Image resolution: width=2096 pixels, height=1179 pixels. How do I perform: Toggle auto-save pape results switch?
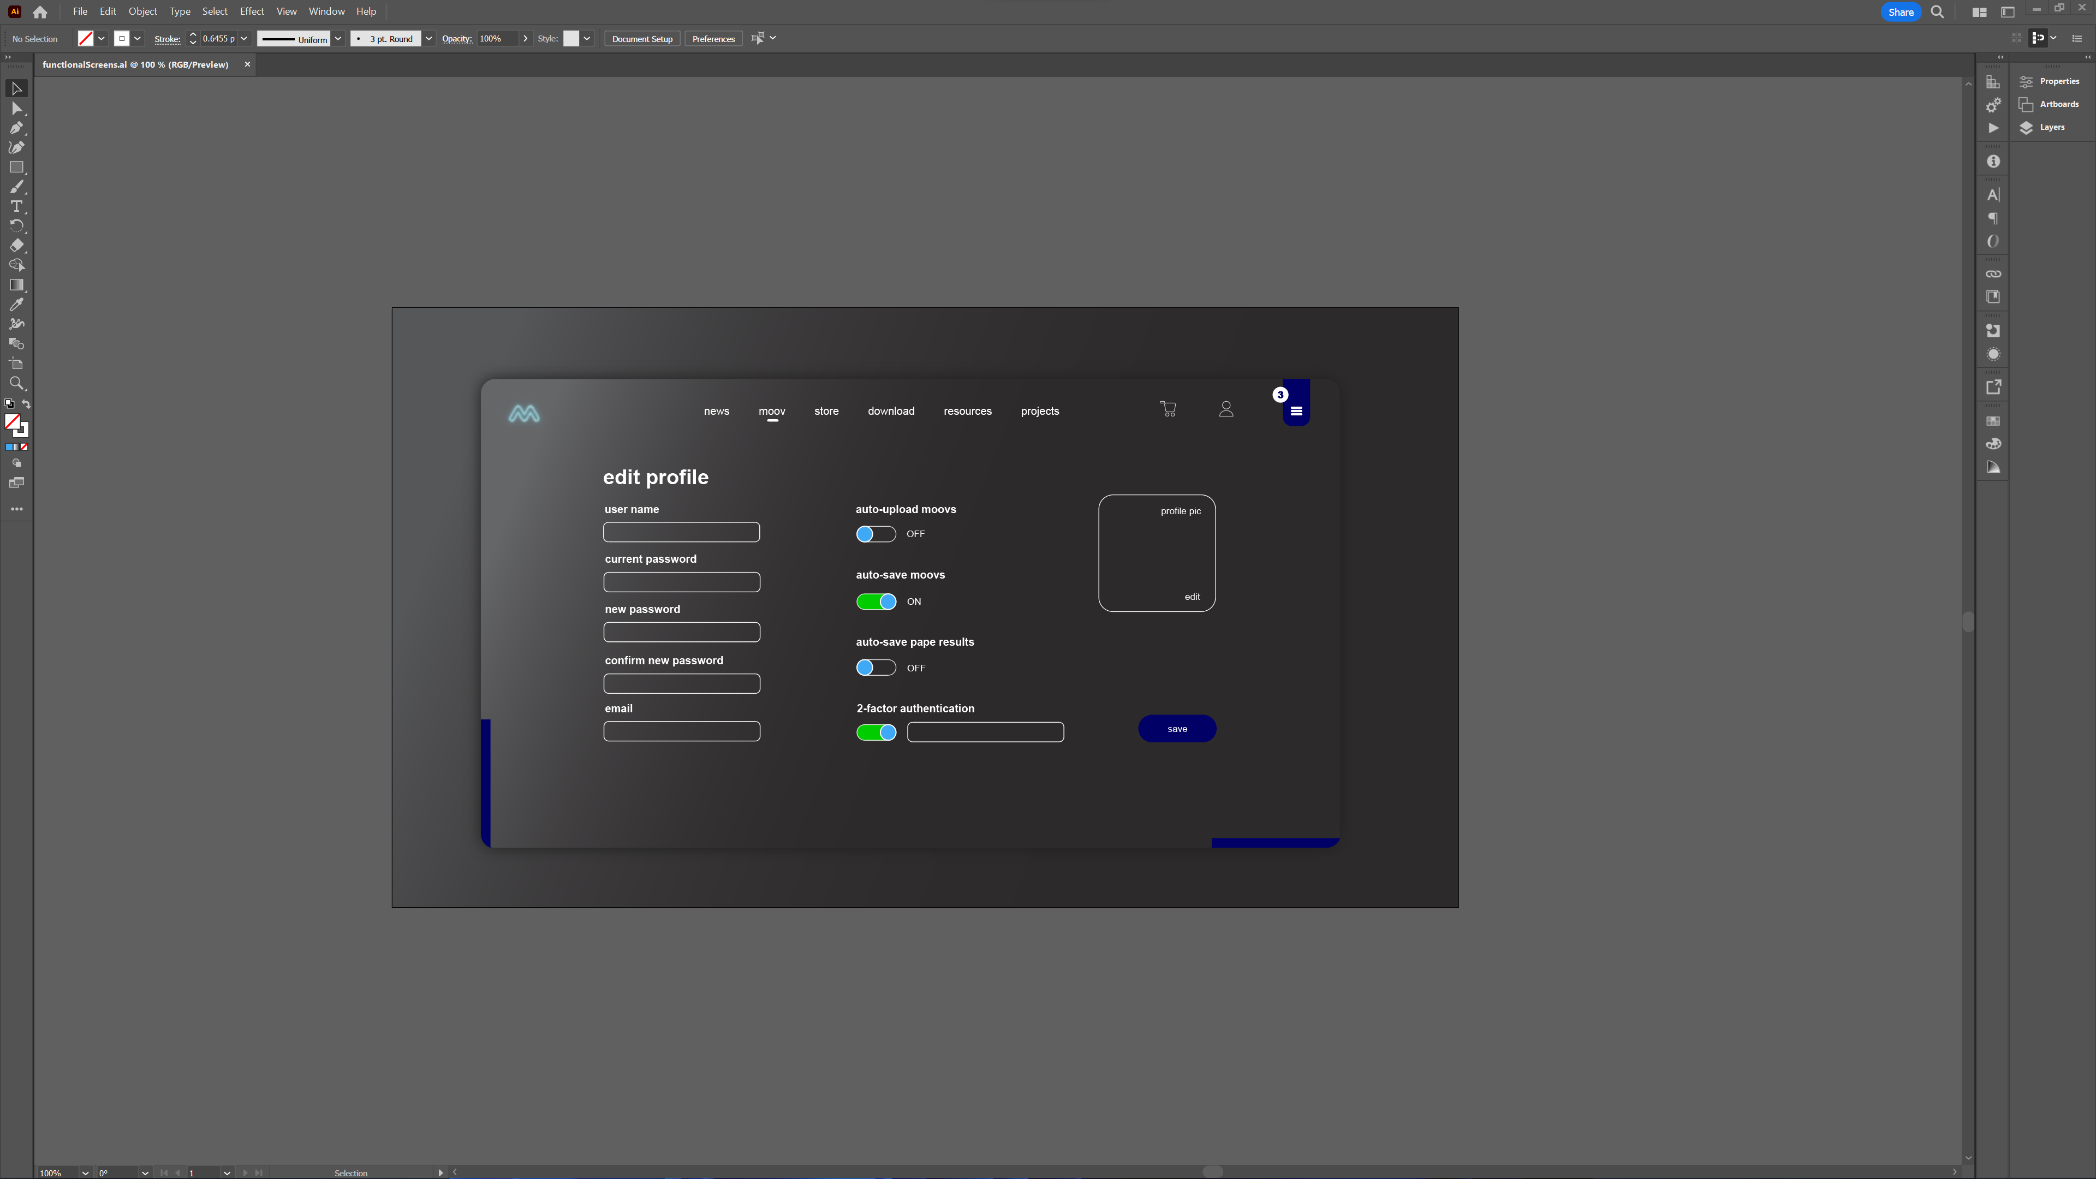[x=876, y=667]
